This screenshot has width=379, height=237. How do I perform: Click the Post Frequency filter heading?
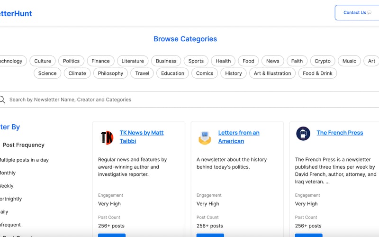(23, 145)
